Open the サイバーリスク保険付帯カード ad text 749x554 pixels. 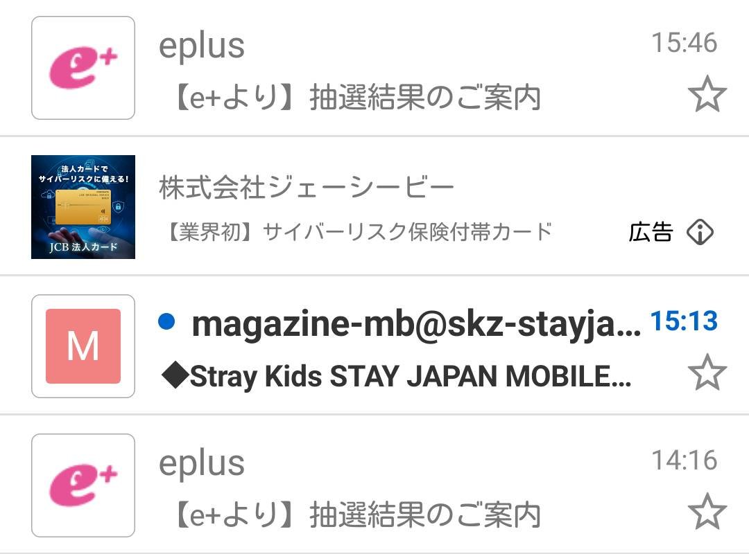click(x=358, y=231)
